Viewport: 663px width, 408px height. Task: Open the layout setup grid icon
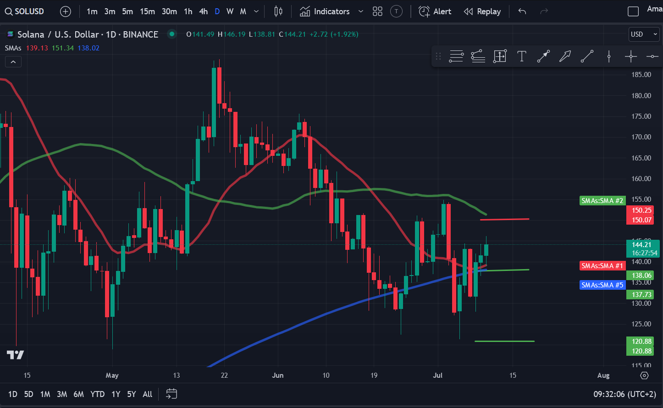(377, 11)
